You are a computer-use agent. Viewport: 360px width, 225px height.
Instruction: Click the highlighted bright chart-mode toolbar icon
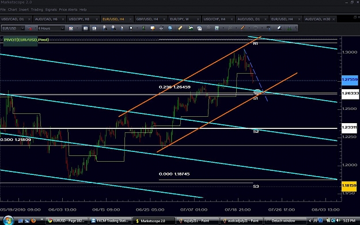tap(85, 28)
